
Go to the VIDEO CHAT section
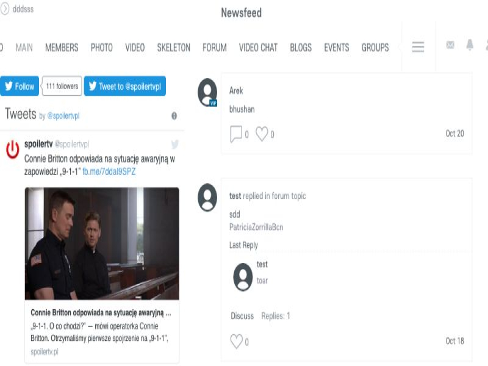tap(258, 48)
